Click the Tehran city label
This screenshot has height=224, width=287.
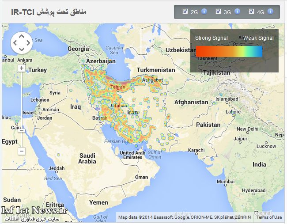point(118,87)
